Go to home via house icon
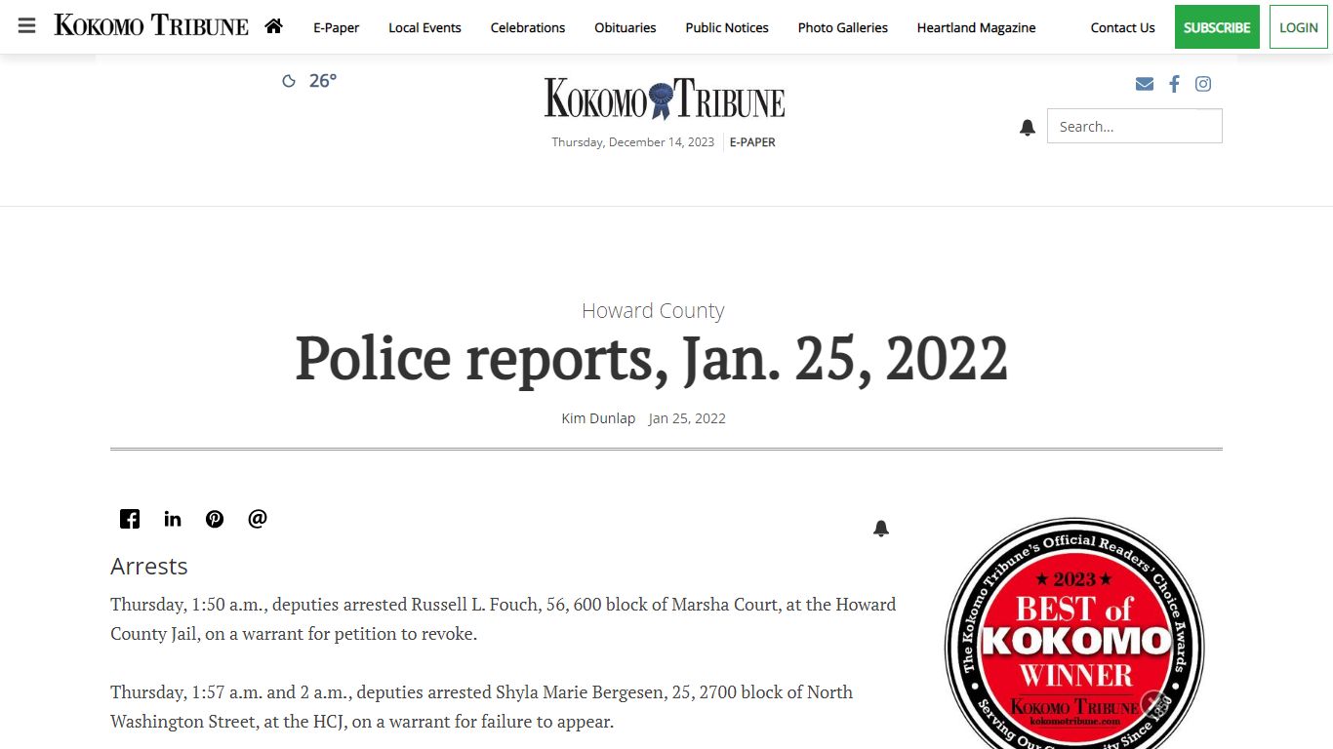The image size is (1333, 749). (x=273, y=26)
